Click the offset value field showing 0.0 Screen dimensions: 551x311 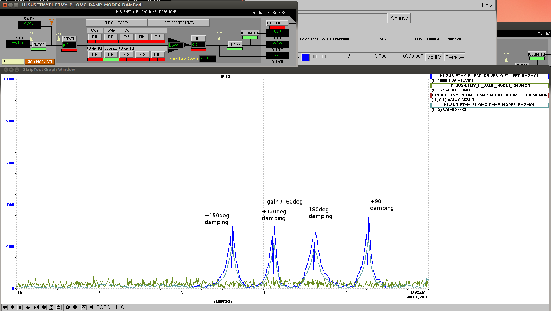pyautogui.click(x=69, y=45)
